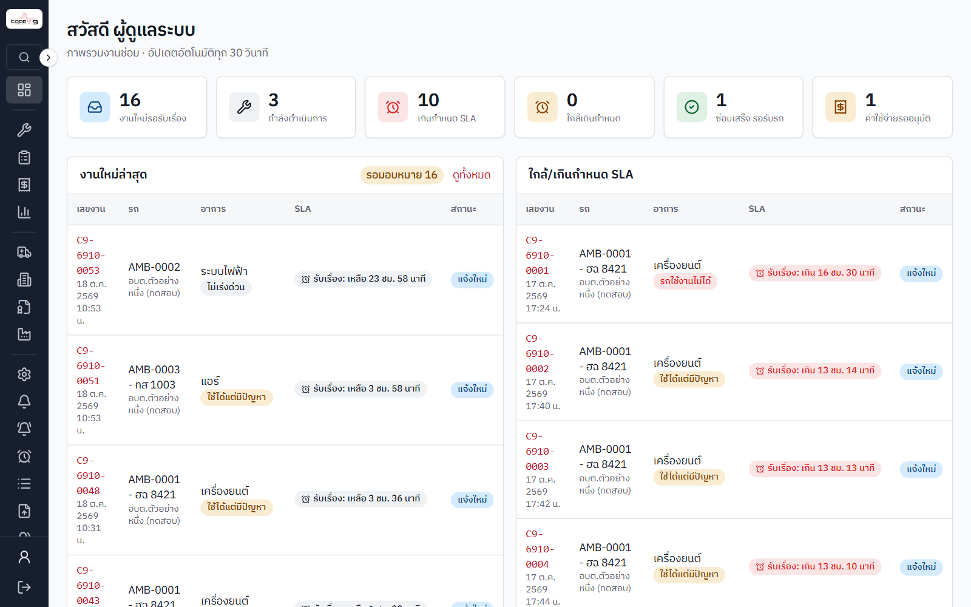Open the wrench repair jobs icon
The height and width of the screenshot is (607, 971).
pos(24,130)
